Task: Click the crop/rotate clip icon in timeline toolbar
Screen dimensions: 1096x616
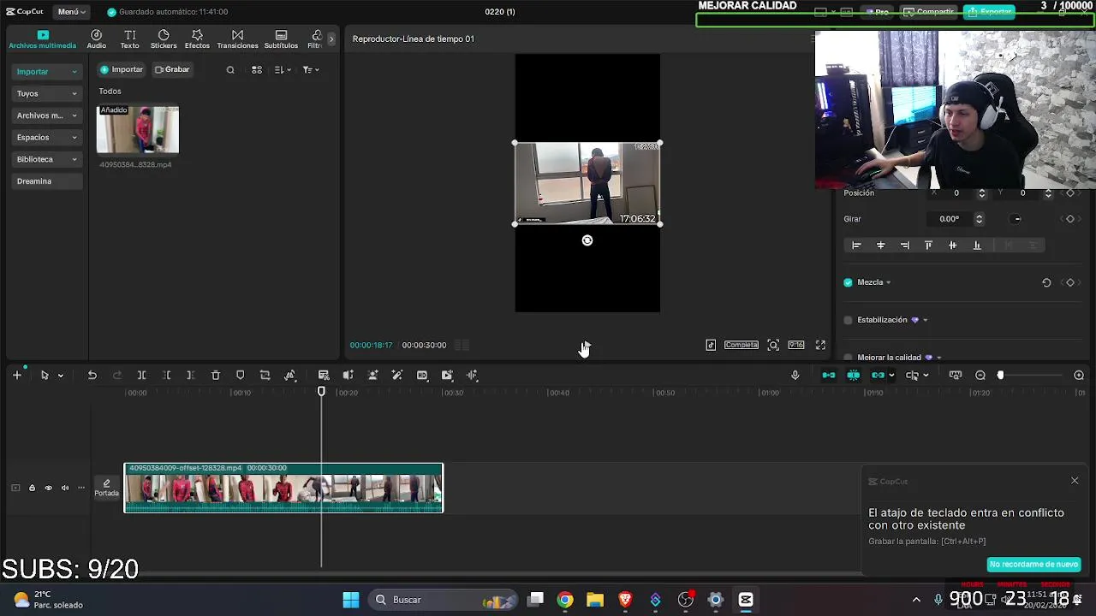Action: coord(265,376)
